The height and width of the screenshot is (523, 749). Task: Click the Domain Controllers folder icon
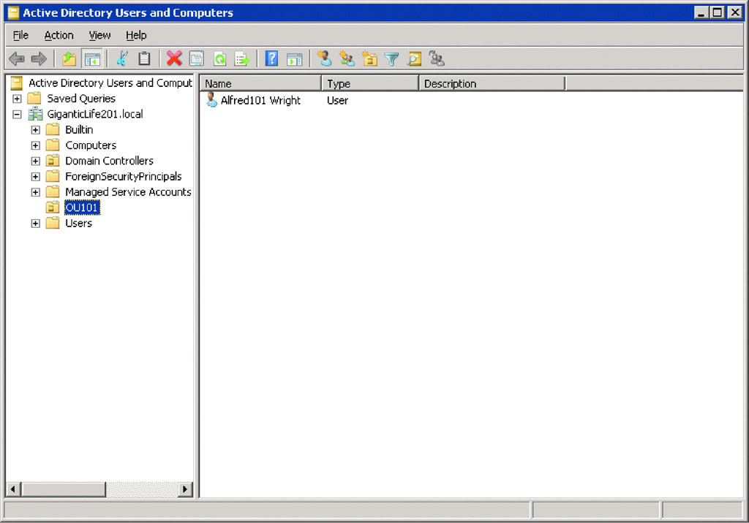pos(53,161)
